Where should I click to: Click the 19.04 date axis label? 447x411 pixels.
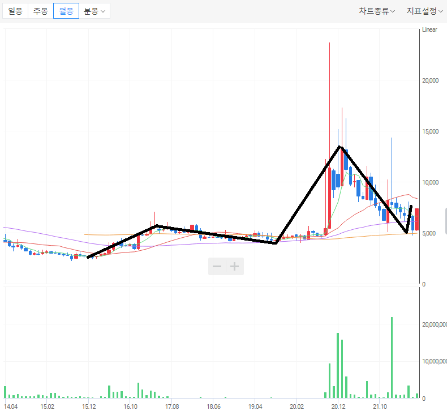tap(255, 406)
